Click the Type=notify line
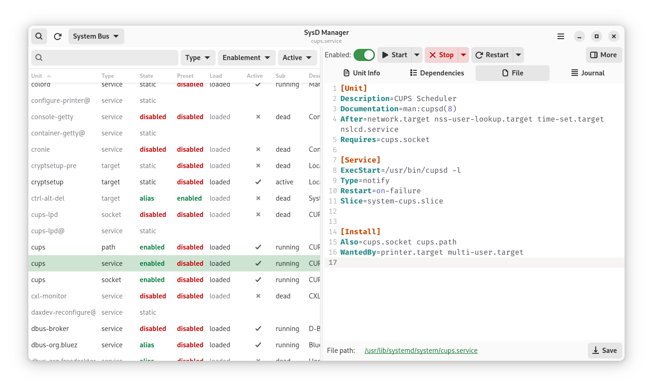The width and height of the screenshot is (653, 392). pyautogui.click(x=365, y=181)
